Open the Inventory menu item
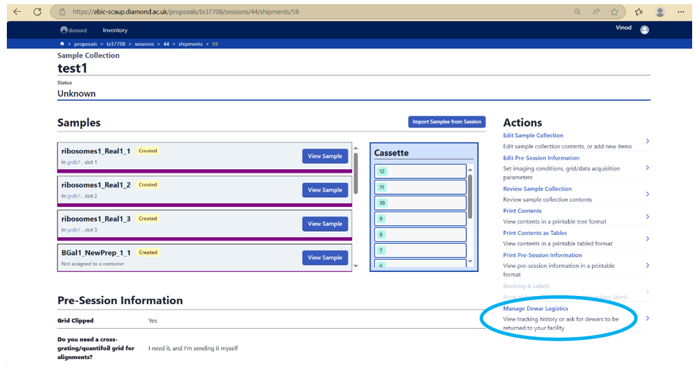699x370 pixels. [x=115, y=30]
